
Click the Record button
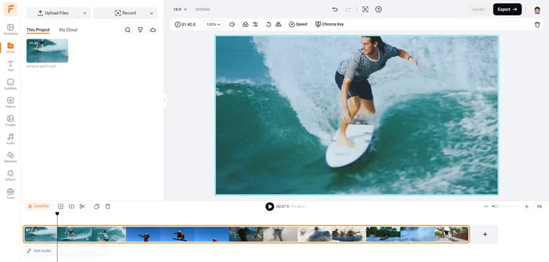click(x=125, y=13)
